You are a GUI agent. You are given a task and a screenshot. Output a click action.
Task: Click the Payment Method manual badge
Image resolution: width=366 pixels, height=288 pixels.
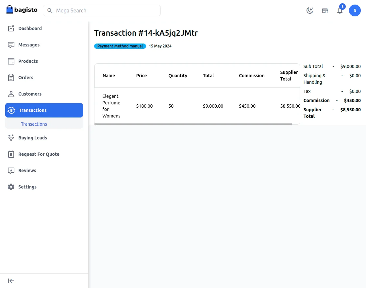click(x=120, y=46)
